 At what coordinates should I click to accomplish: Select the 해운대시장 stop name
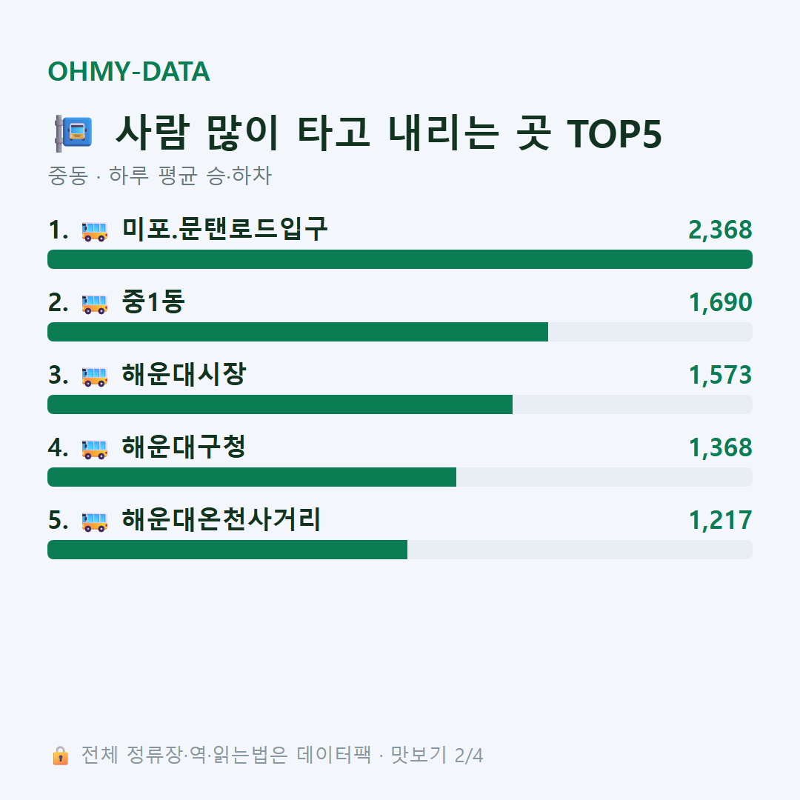(x=184, y=374)
